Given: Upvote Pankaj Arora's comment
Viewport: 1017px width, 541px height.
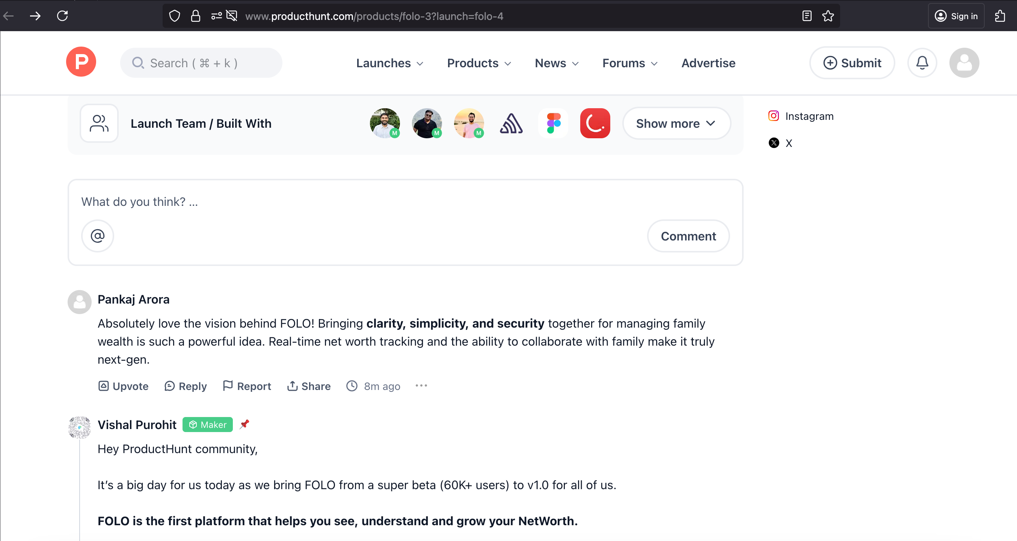Looking at the screenshot, I should coord(123,386).
